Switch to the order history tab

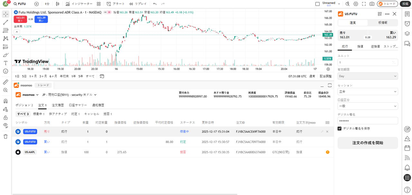(58, 105)
